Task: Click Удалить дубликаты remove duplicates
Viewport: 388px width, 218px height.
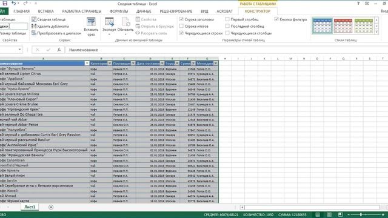Action: 50,26
